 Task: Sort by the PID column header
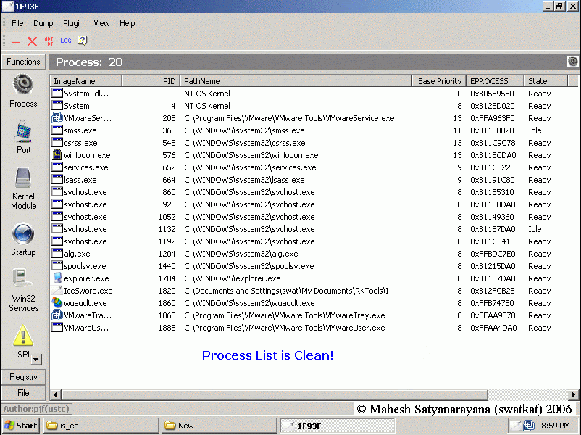point(151,81)
